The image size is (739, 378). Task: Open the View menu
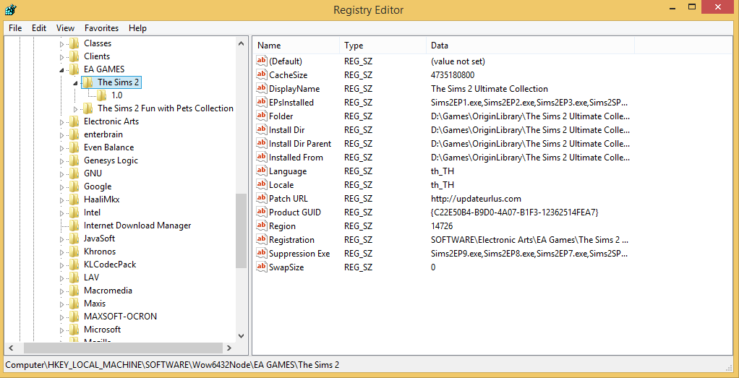click(66, 27)
